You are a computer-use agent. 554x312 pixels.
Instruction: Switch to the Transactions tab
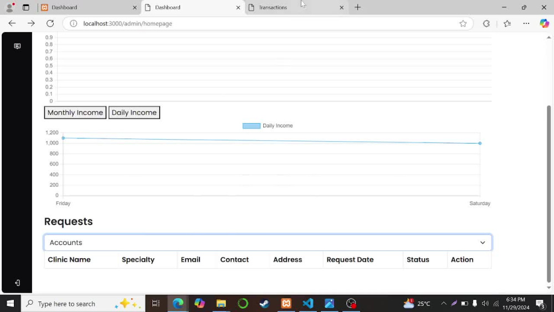[x=297, y=7]
